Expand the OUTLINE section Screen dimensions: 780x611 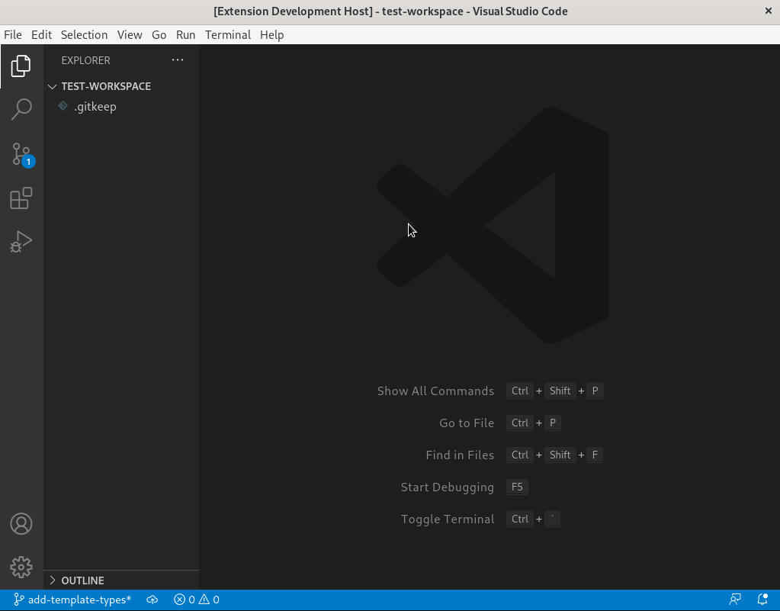click(x=82, y=580)
